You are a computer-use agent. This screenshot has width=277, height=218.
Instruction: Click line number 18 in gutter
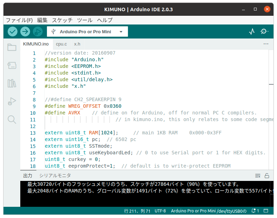point(33,166)
